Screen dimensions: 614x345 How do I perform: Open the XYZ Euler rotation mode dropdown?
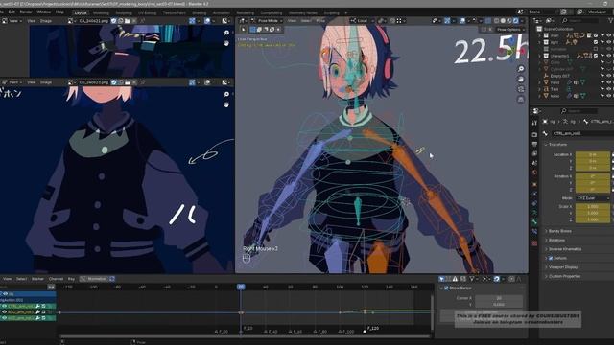(x=593, y=198)
